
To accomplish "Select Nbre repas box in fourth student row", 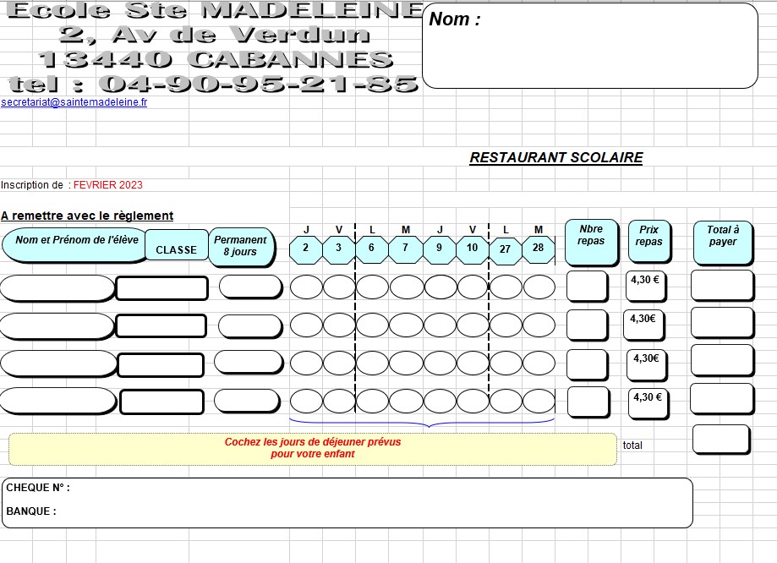I will coord(588,402).
